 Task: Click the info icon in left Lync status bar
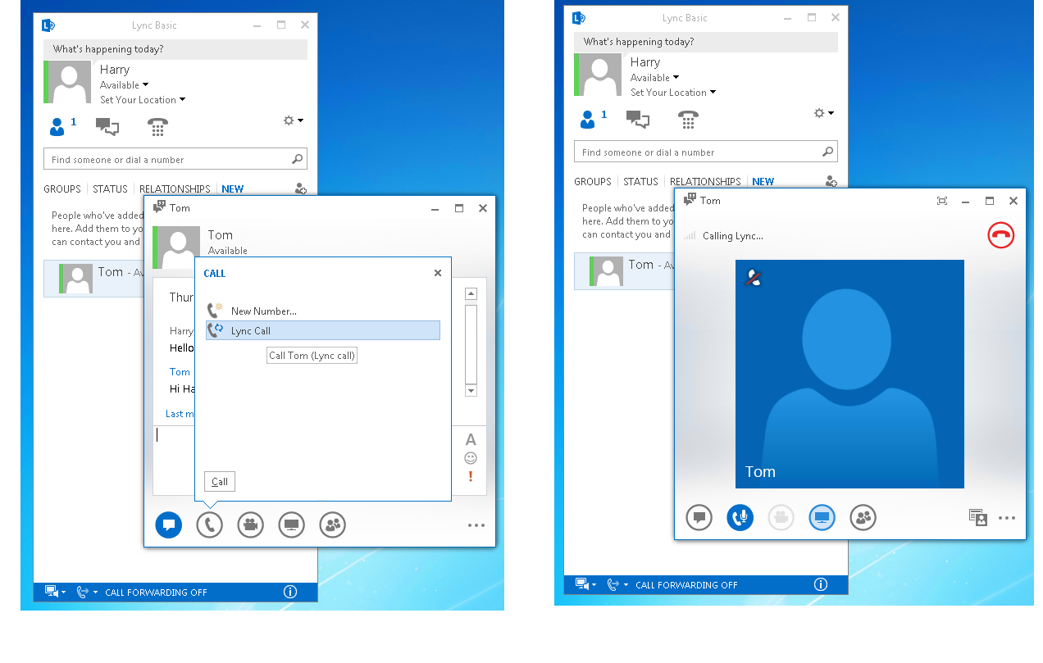(x=289, y=592)
